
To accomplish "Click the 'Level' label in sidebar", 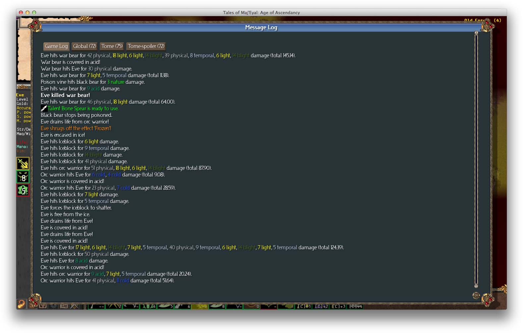I will (22, 99).
